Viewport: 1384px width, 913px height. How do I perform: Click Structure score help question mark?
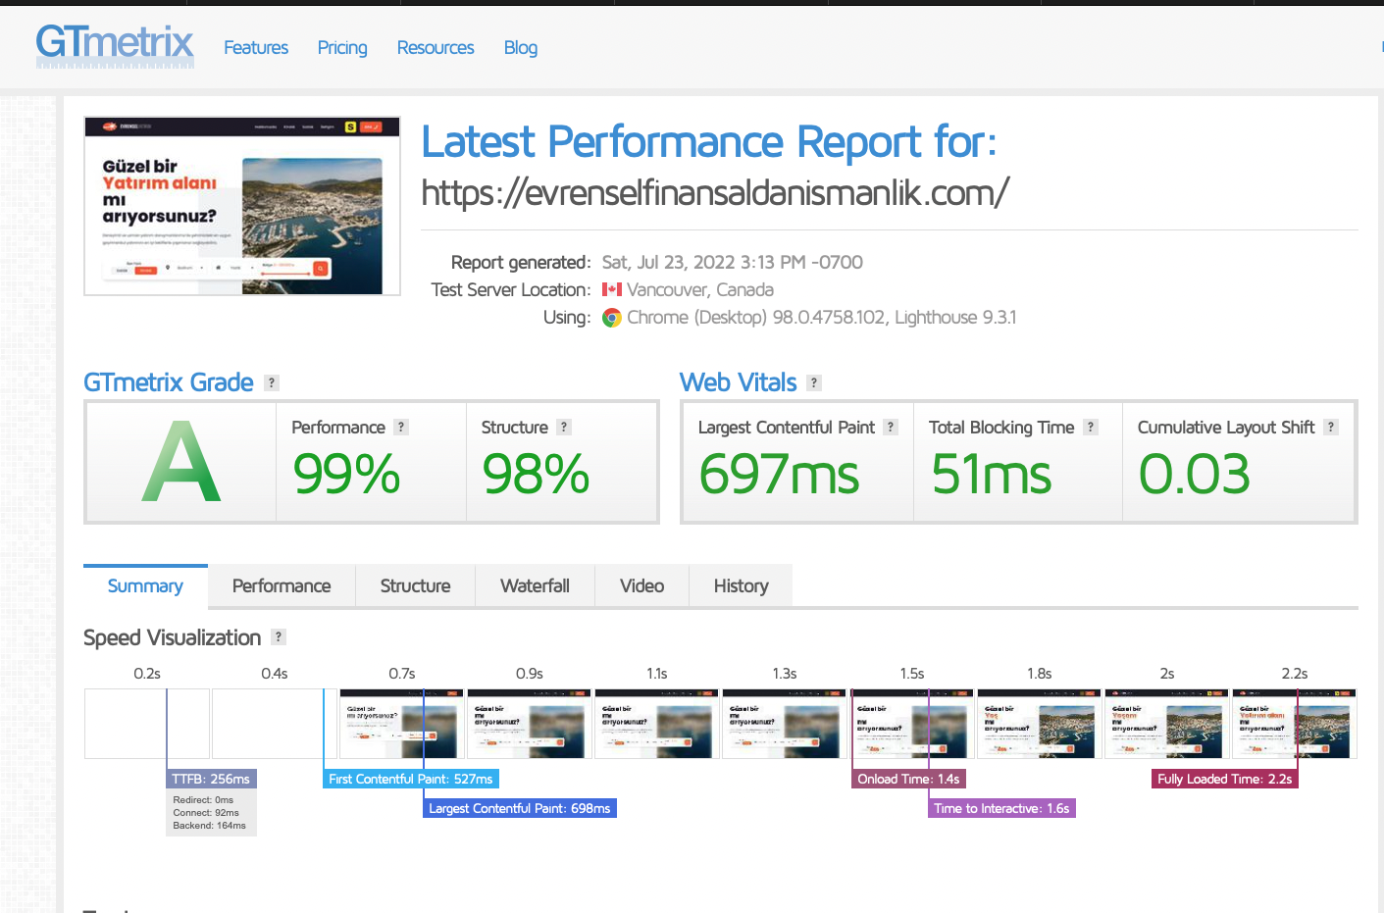pyautogui.click(x=564, y=427)
